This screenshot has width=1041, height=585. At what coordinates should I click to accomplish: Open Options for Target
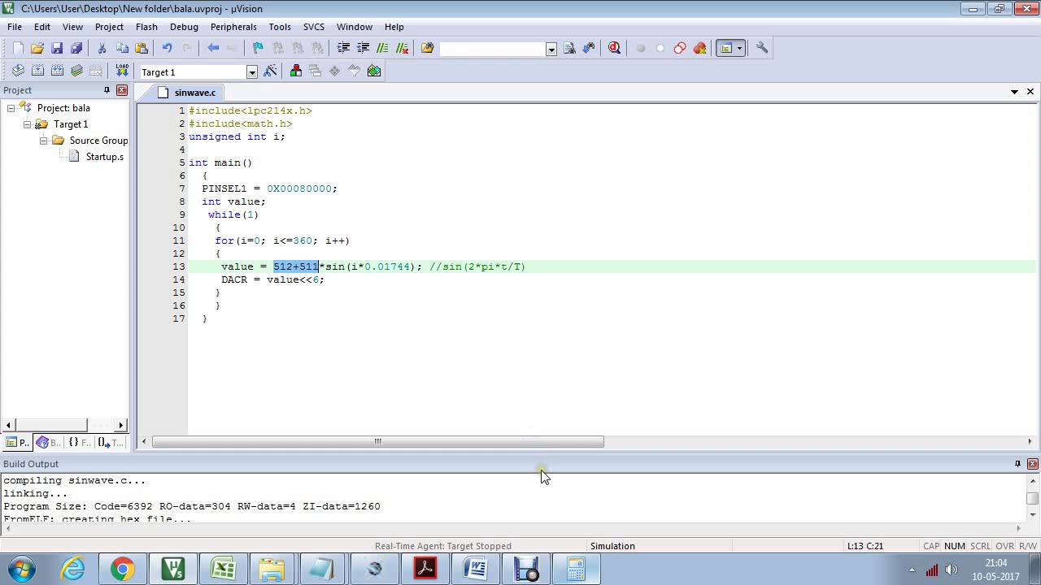coord(270,71)
